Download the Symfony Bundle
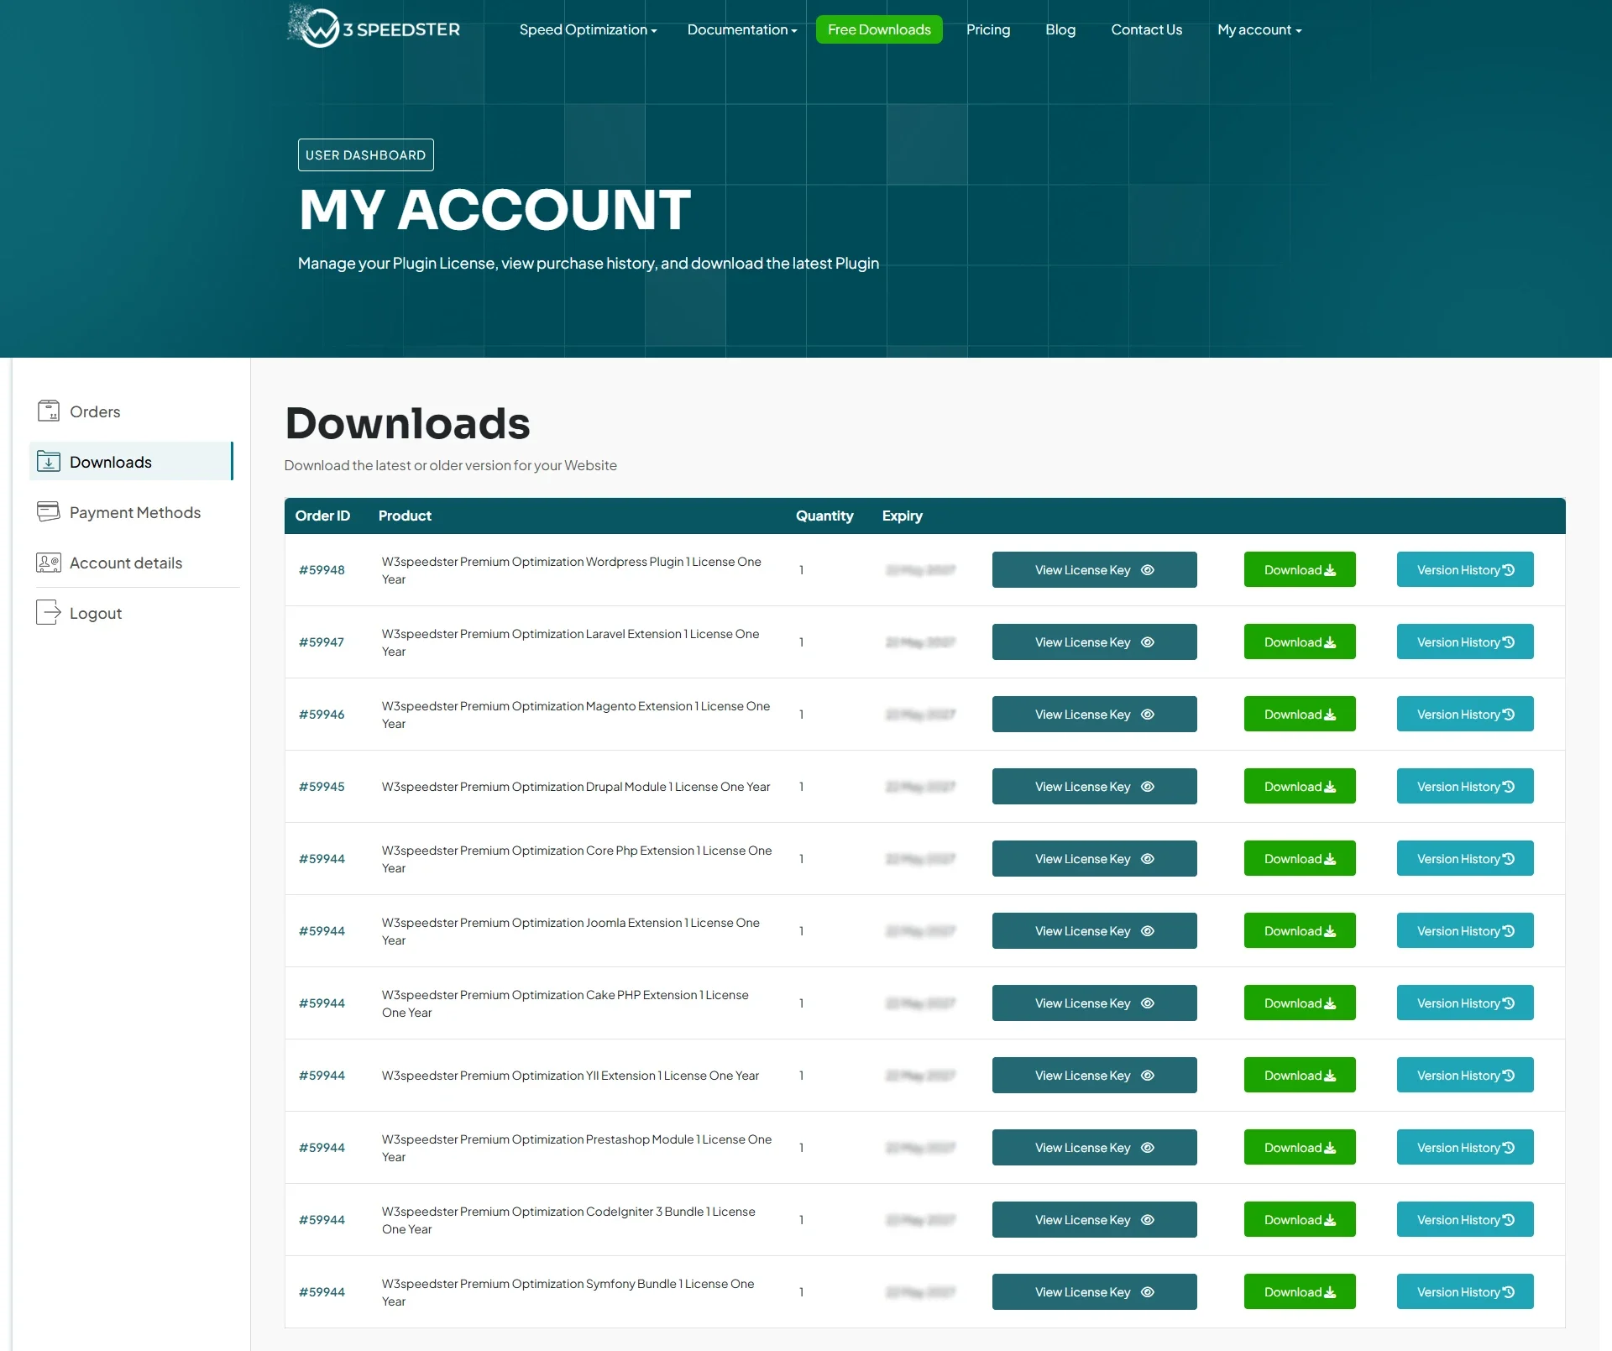Viewport: 1612px width, 1351px height. pyautogui.click(x=1300, y=1291)
